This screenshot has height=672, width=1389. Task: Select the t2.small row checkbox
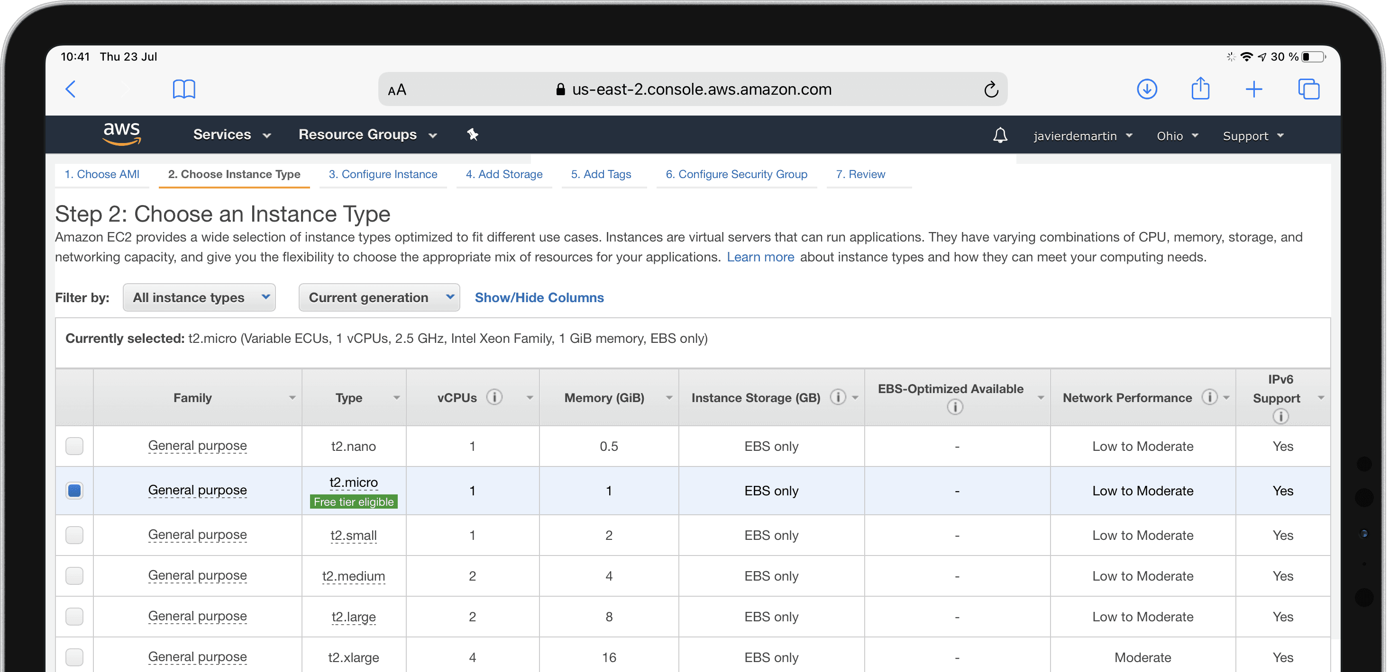[74, 535]
